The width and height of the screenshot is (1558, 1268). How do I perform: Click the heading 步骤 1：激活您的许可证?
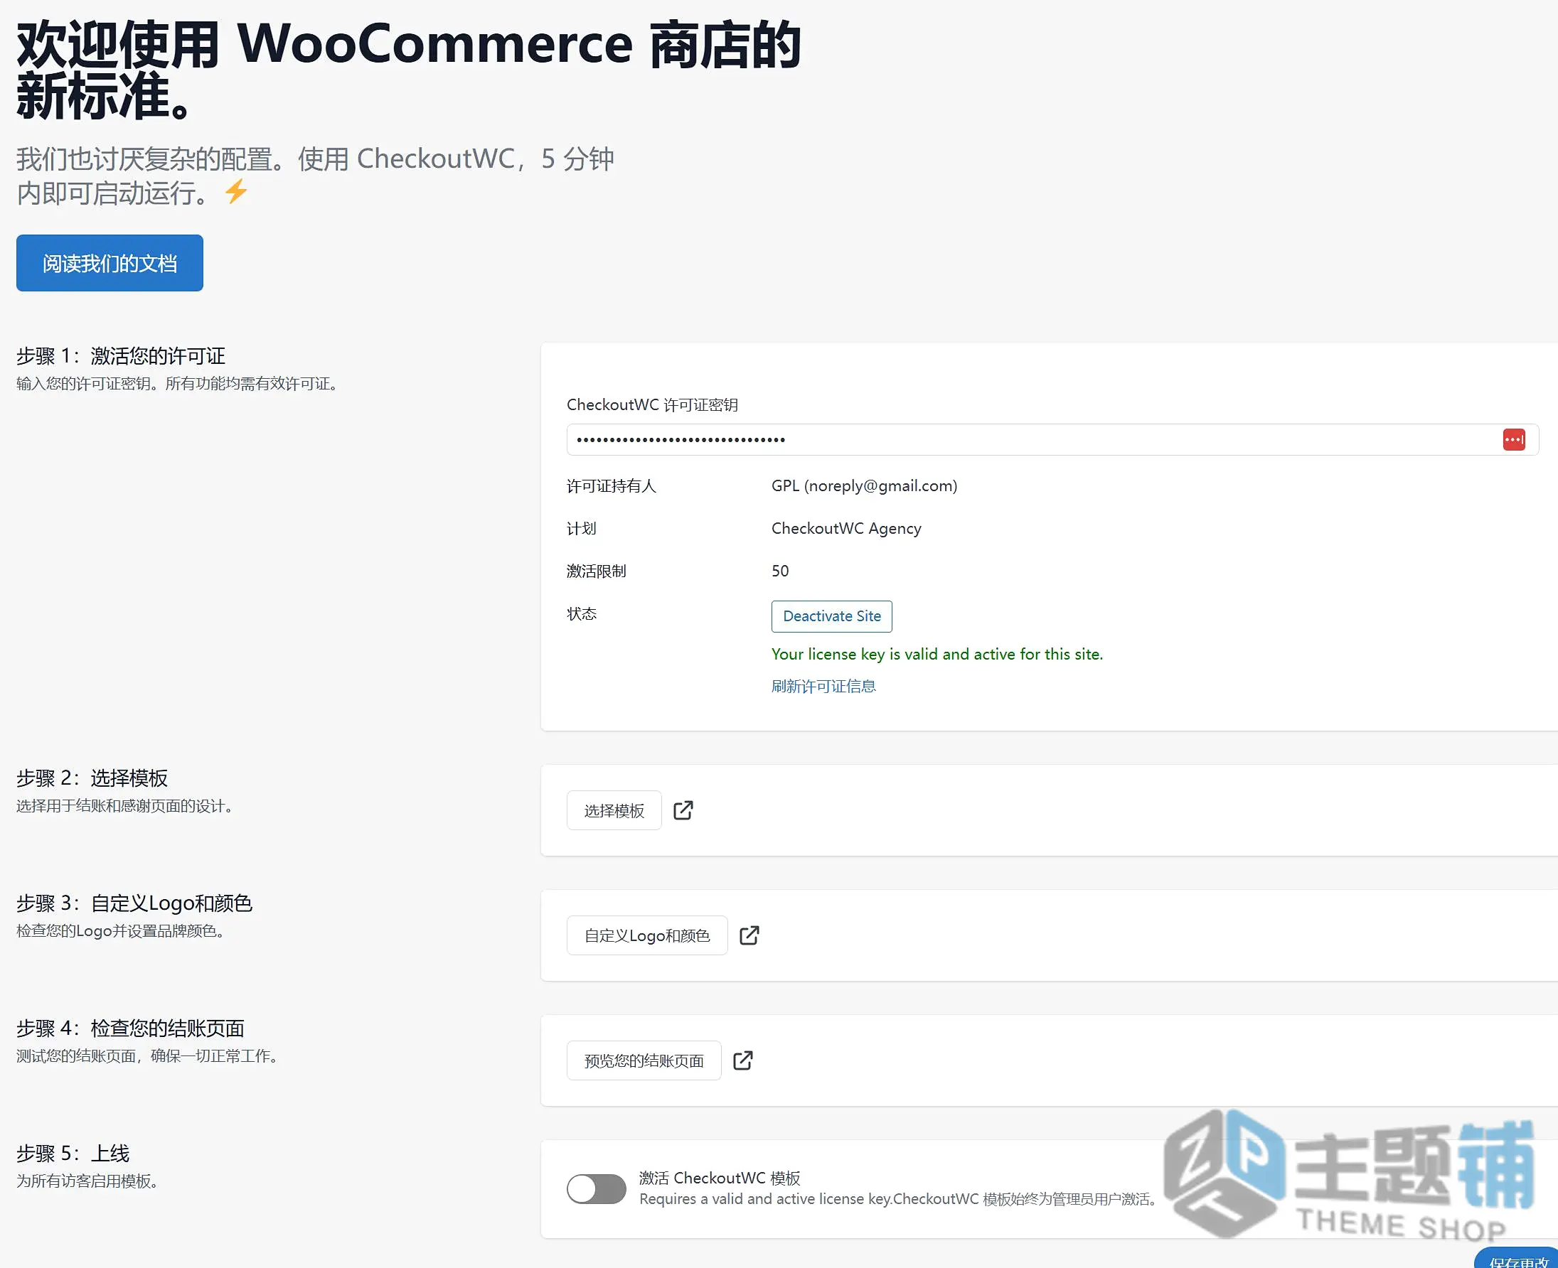[x=121, y=355]
